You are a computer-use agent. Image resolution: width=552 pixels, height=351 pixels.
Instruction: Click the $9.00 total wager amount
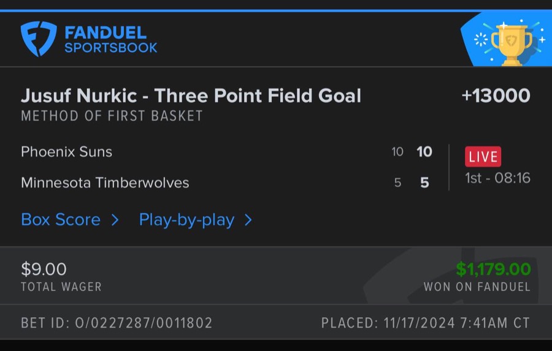(x=44, y=269)
